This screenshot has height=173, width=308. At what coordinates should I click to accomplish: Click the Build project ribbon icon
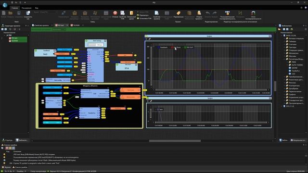(x=199, y=13)
